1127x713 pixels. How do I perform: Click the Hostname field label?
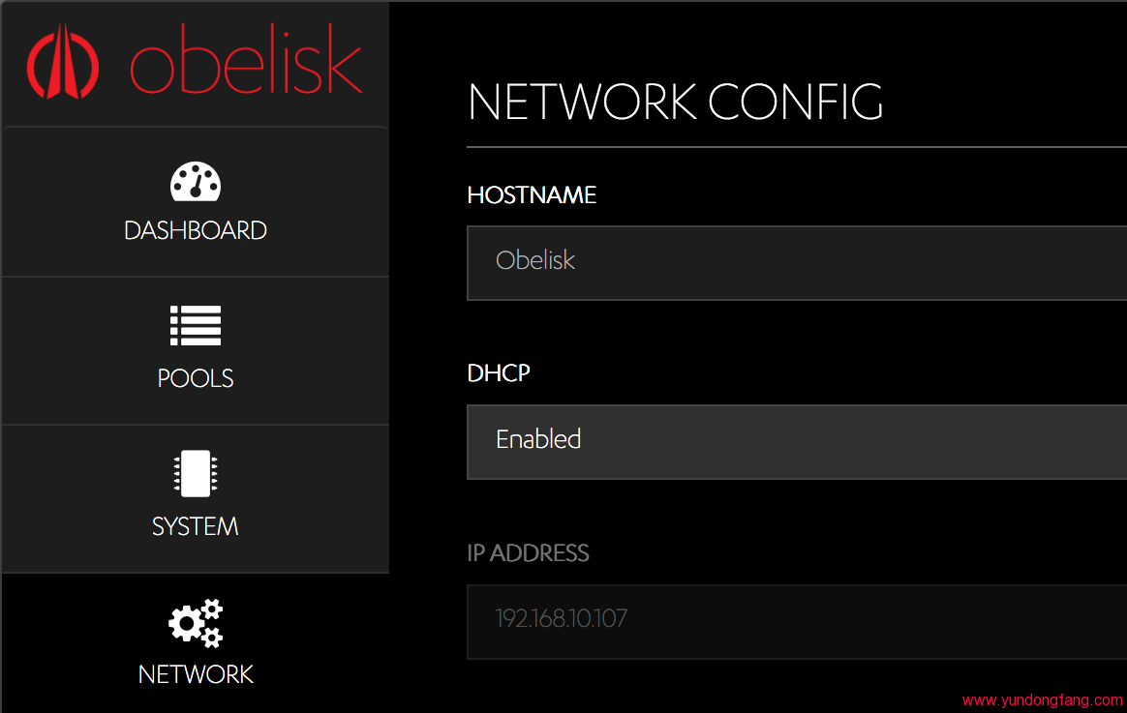click(x=532, y=195)
